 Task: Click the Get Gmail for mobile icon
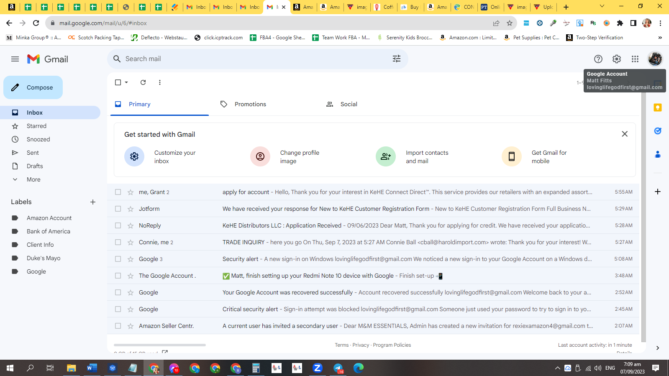point(512,156)
